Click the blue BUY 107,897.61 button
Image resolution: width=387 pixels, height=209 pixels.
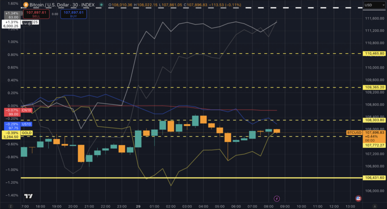click(74, 14)
